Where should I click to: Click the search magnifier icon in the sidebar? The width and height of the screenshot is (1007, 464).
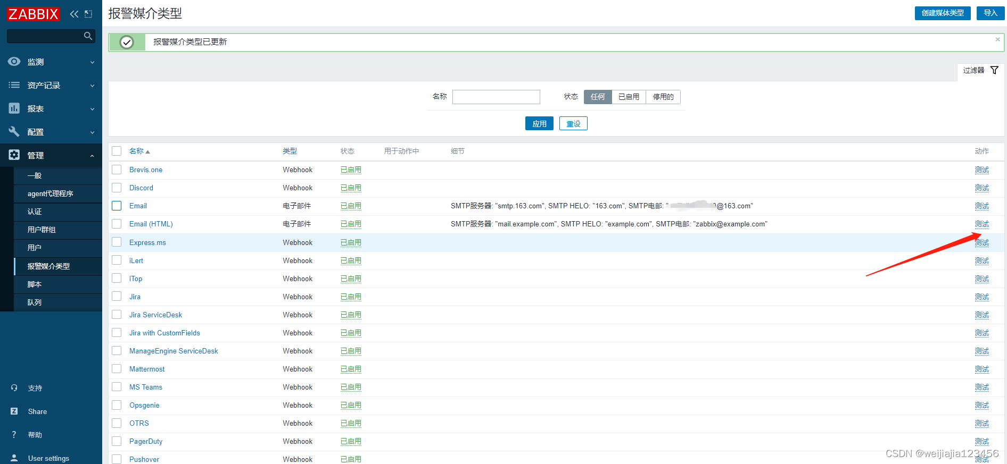(88, 36)
